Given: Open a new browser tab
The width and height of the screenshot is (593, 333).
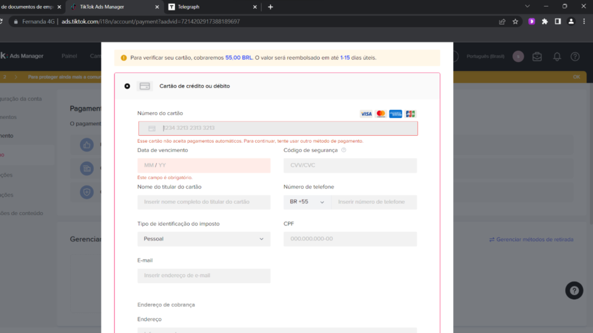Looking at the screenshot, I should (270, 7).
